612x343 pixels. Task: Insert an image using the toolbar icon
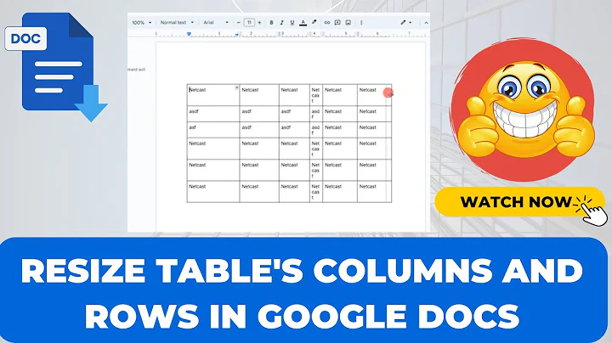click(348, 23)
